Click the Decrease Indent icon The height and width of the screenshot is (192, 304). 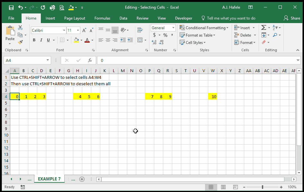coord(123,40)
